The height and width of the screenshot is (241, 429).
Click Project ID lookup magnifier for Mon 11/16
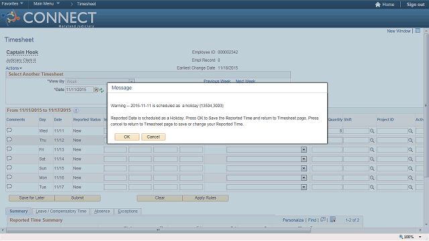[411, 178]
